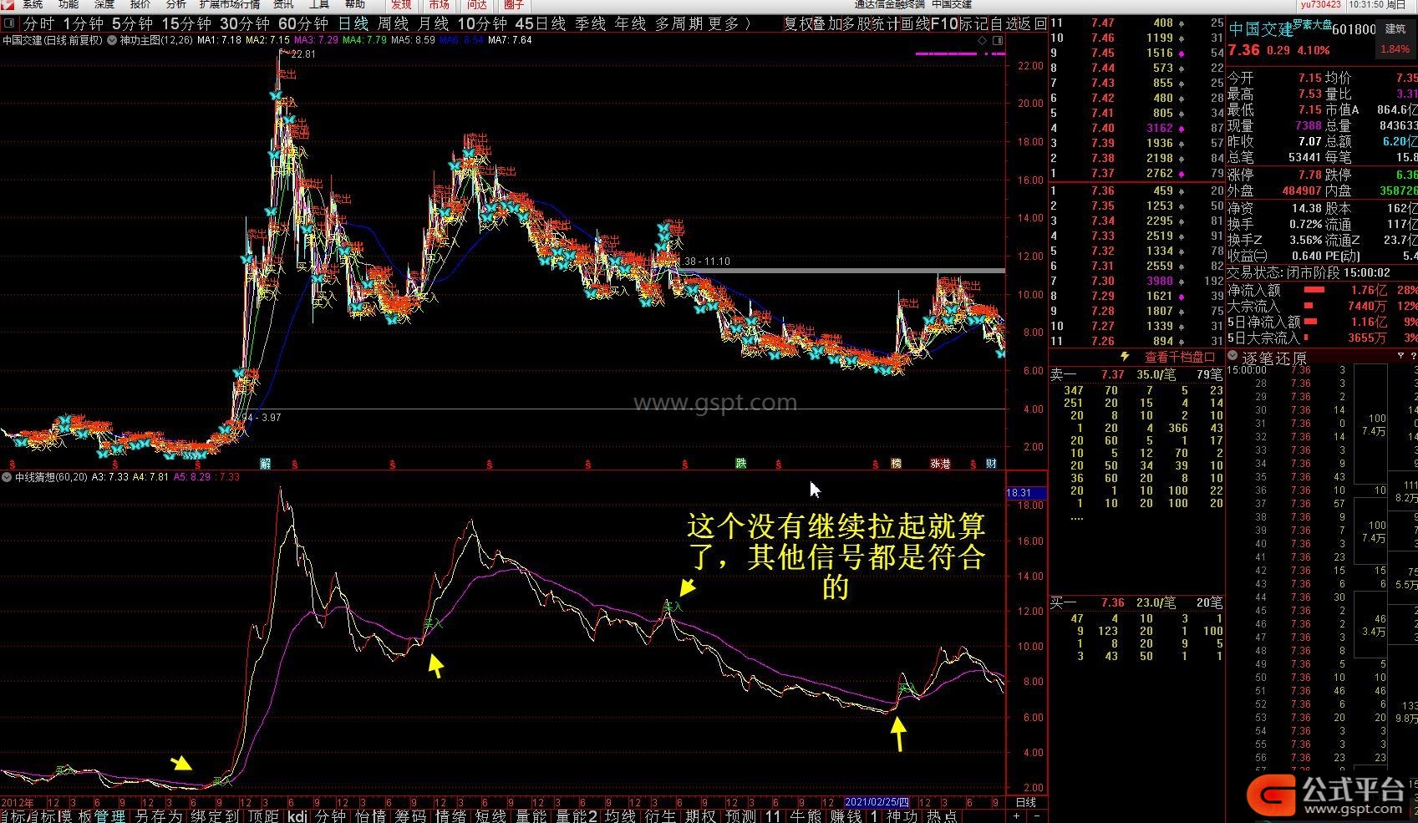Click the 市场 button
Screen dimensions: 1418x823
coord(439,4)
